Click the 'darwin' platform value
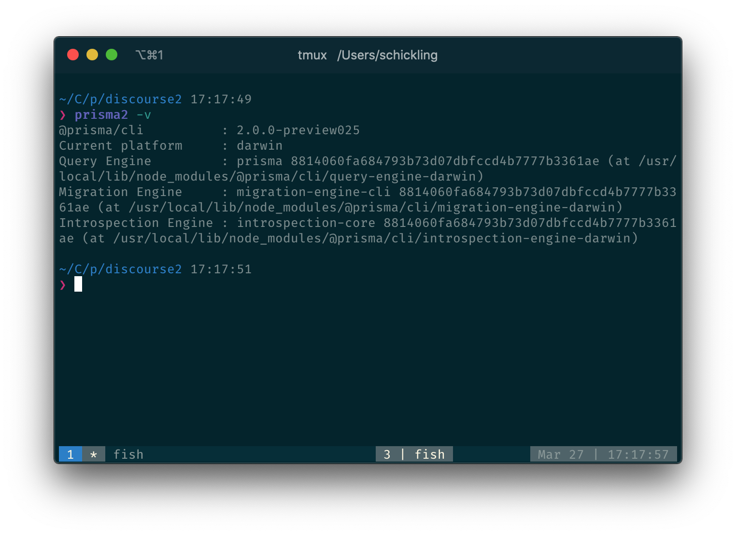 pyautogui.click(x=259, y=146)
